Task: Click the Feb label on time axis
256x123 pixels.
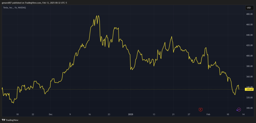Action: 208,114
